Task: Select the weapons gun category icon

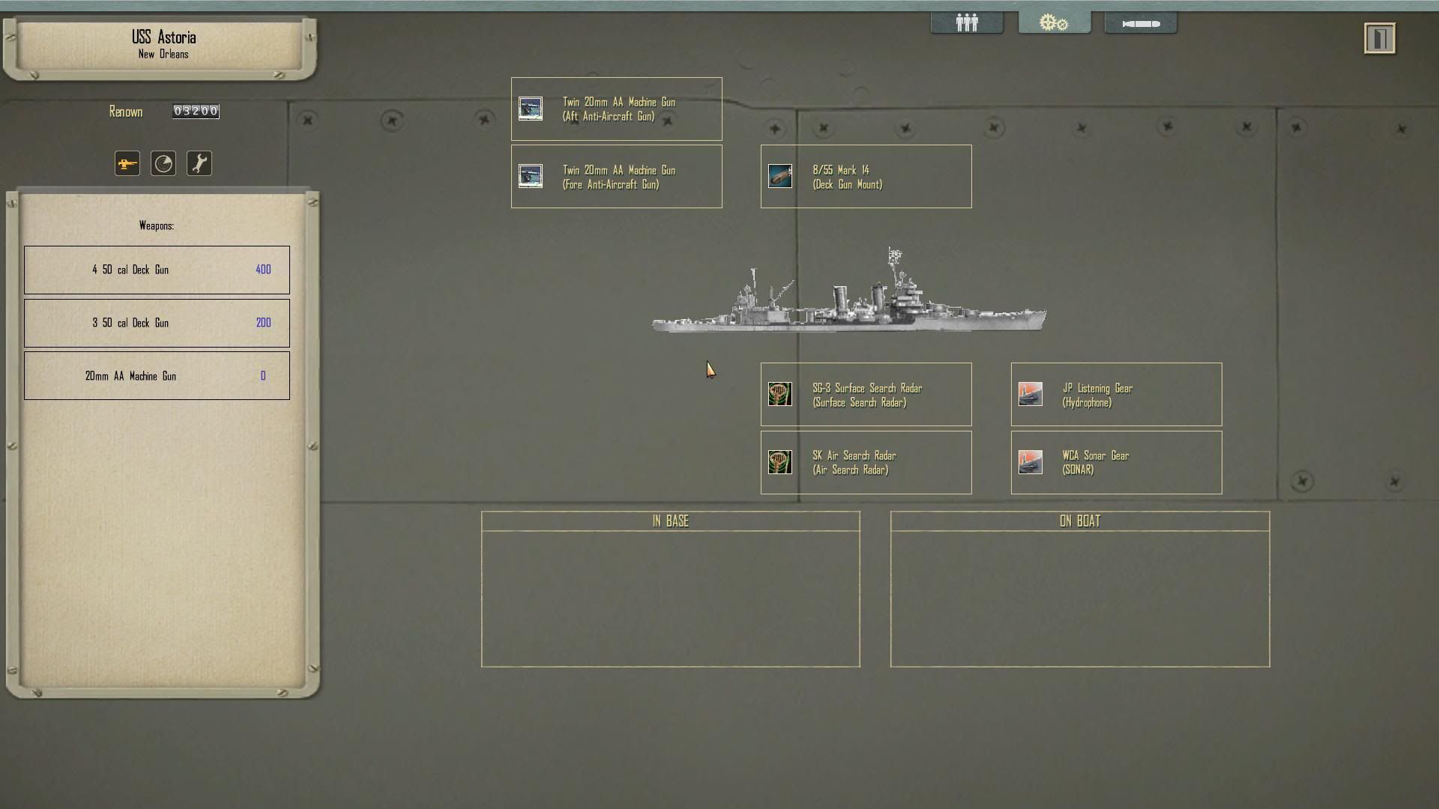Action: tap(127, 163)
